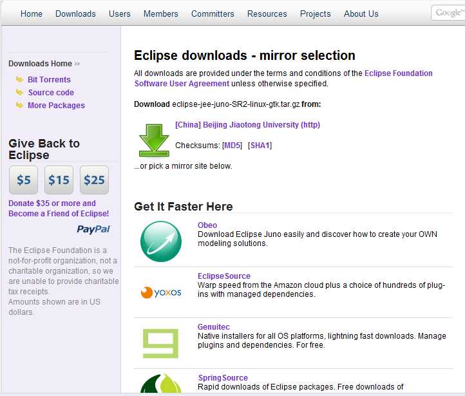Click the file name eclipse-jee-juno-SR2-linux-gtk.tar.gz
The width and height of the screenshot is (465, 396).
236,104
